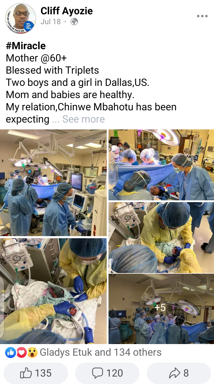This screenshot has height=384, width=214.
Task: View who reacted: Gladys Etuk and 134 others
Action: [101, 352]
